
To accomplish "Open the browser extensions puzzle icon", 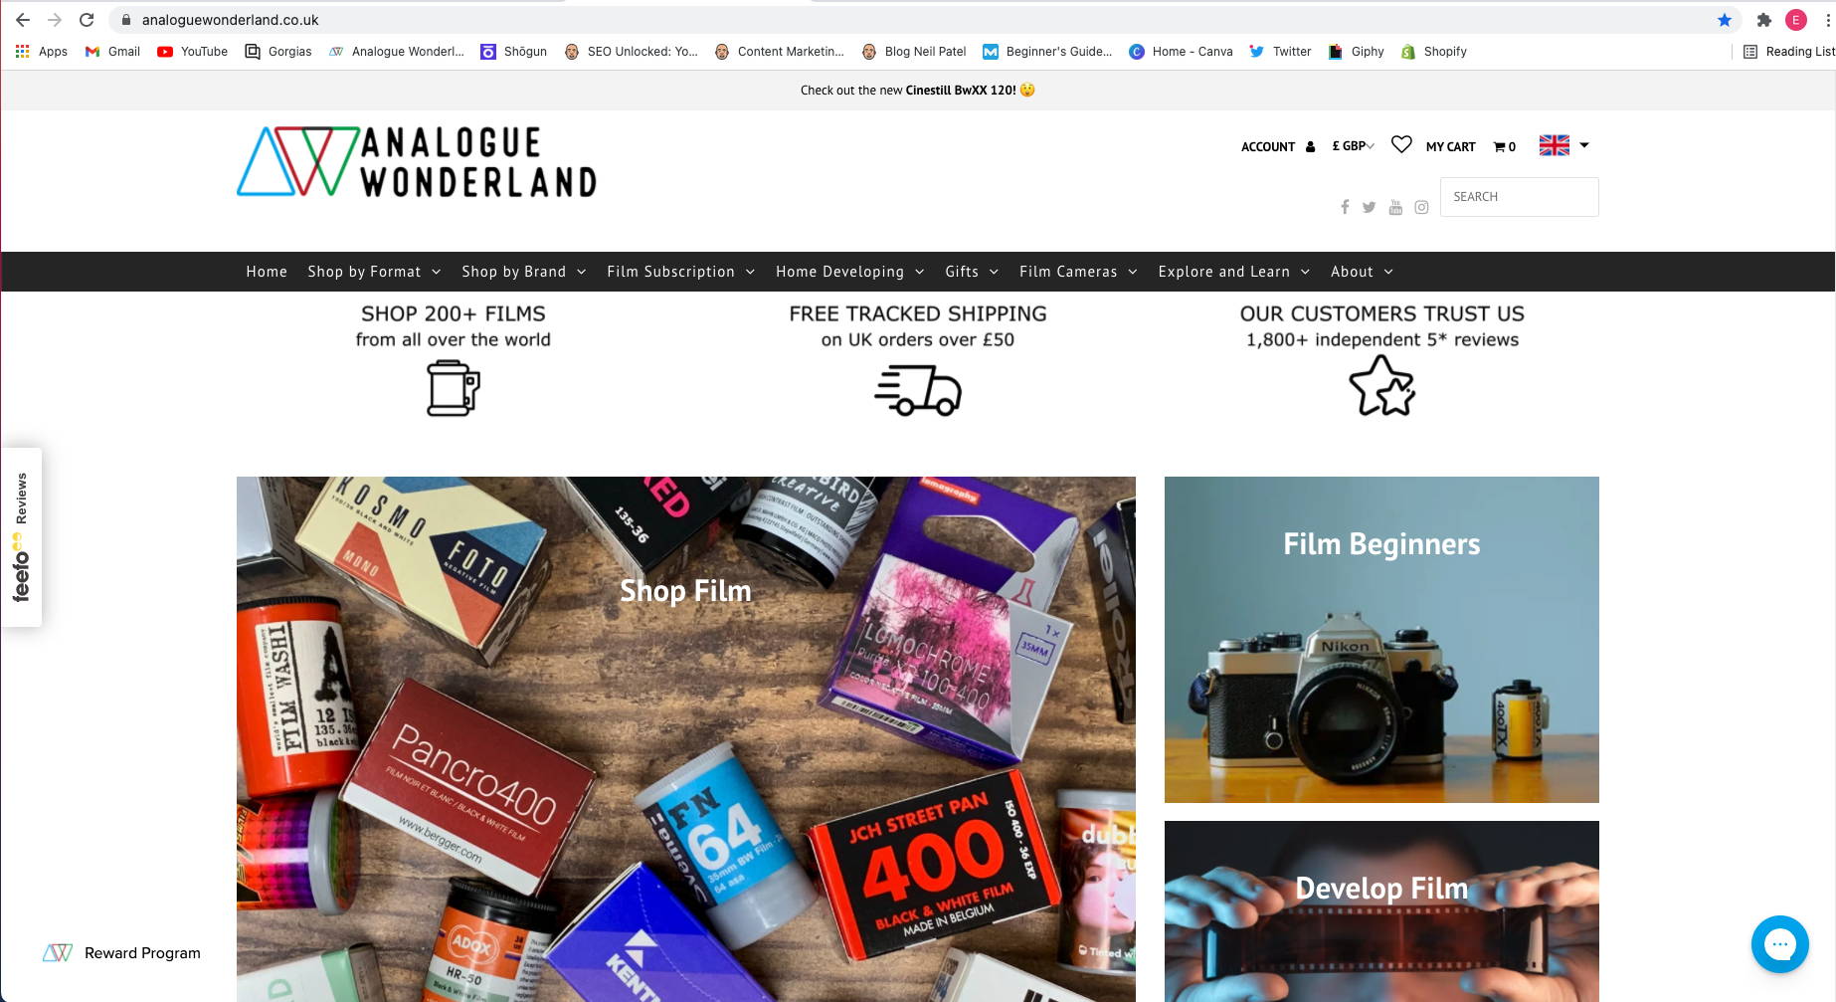I will point(1764,20).
